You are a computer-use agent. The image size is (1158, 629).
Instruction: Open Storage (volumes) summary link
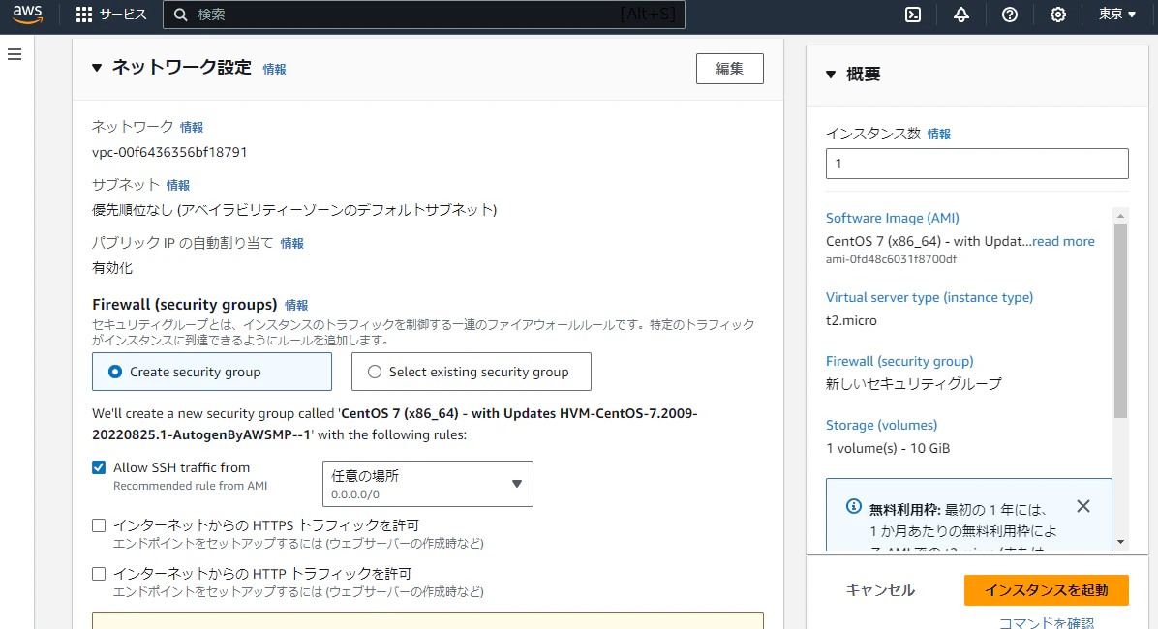[881, 425]
